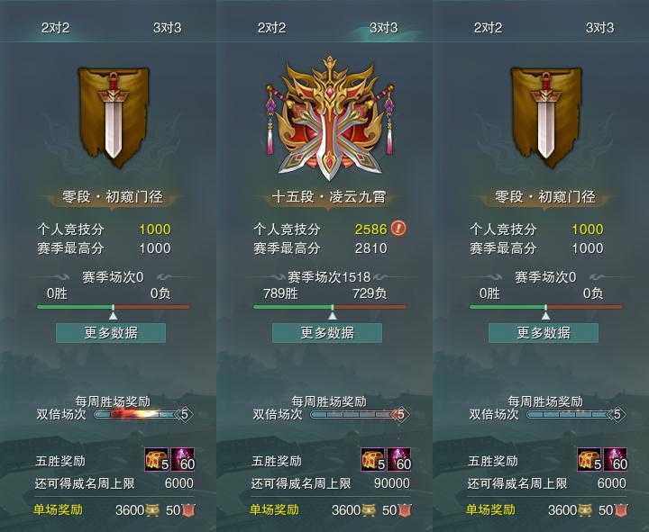Open the purple gem reward icon in the middle panel
This screenshot has height=532, width=649.
point(399,460)
